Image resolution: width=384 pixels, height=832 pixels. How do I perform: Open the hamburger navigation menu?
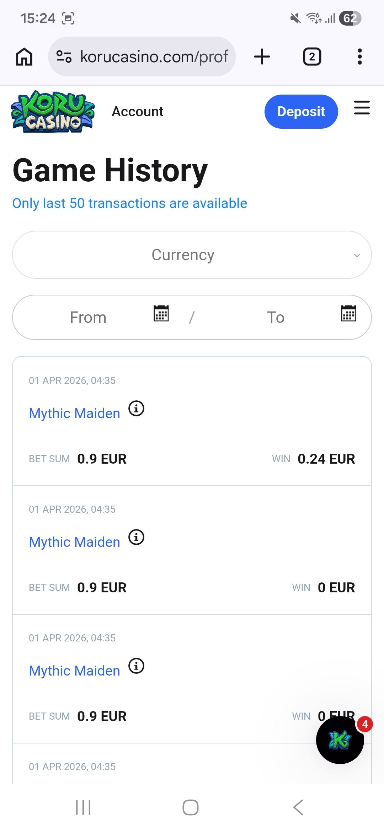pyautogui.click(x=362, y=108)
